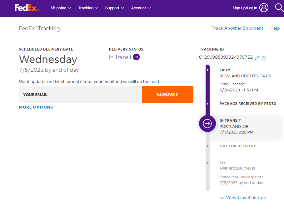Open the search magnifier icon
Screen dimensions: 284x214
click(279, 7)
